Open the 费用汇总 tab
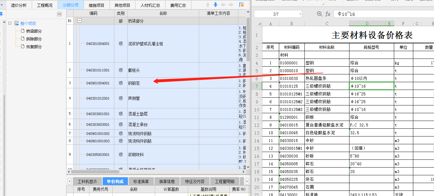 click(x=178, y=5)
